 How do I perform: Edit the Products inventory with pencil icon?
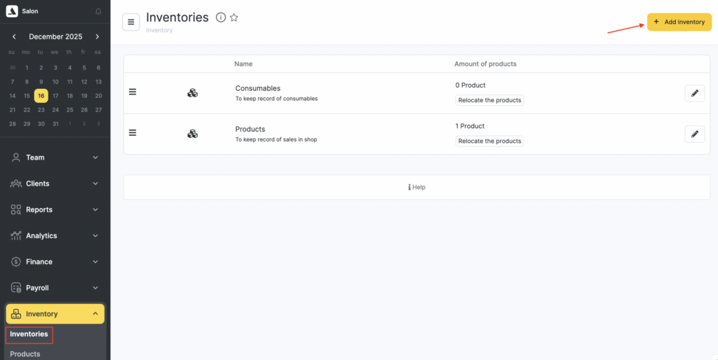(694, 134)
